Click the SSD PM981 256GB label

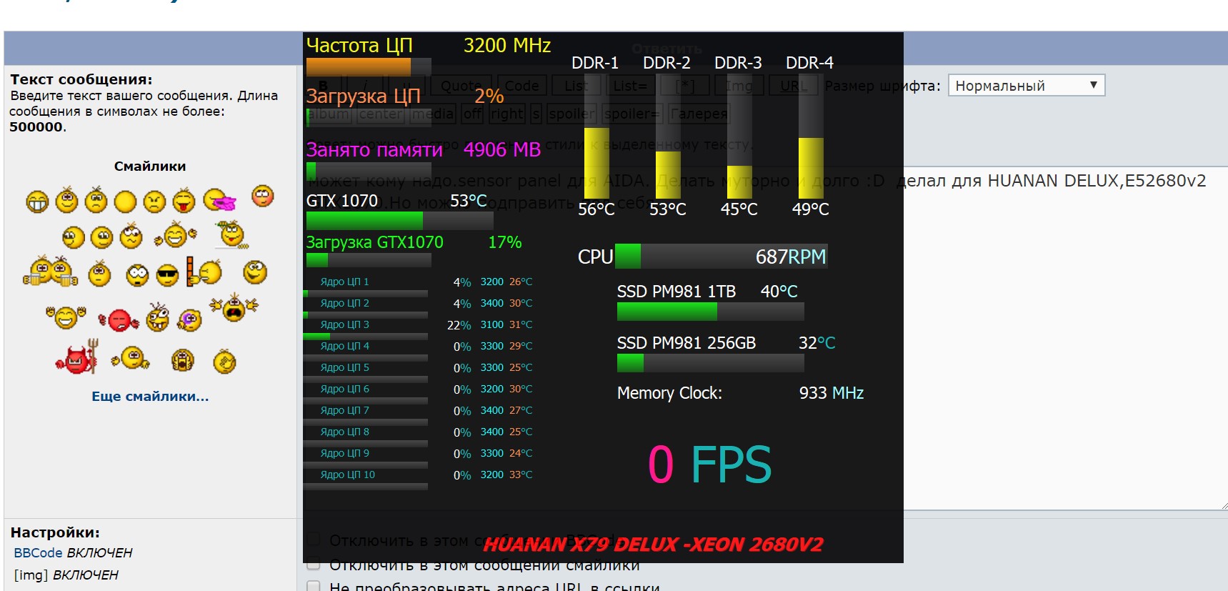point(687,343)
